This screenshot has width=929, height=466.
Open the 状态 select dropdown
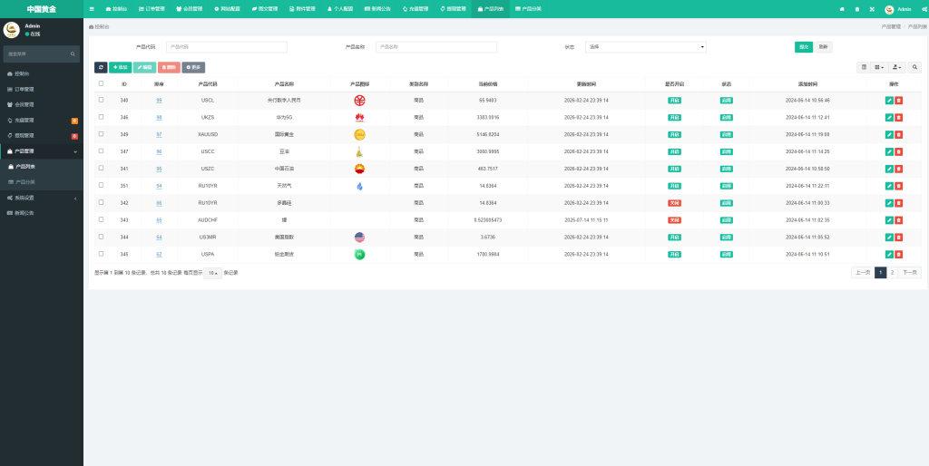point(646,47)
